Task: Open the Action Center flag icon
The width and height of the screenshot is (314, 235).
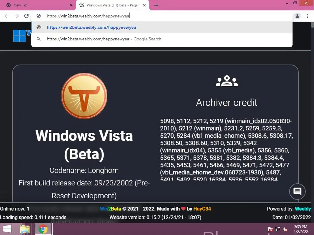Action: [x=270, y=229]
